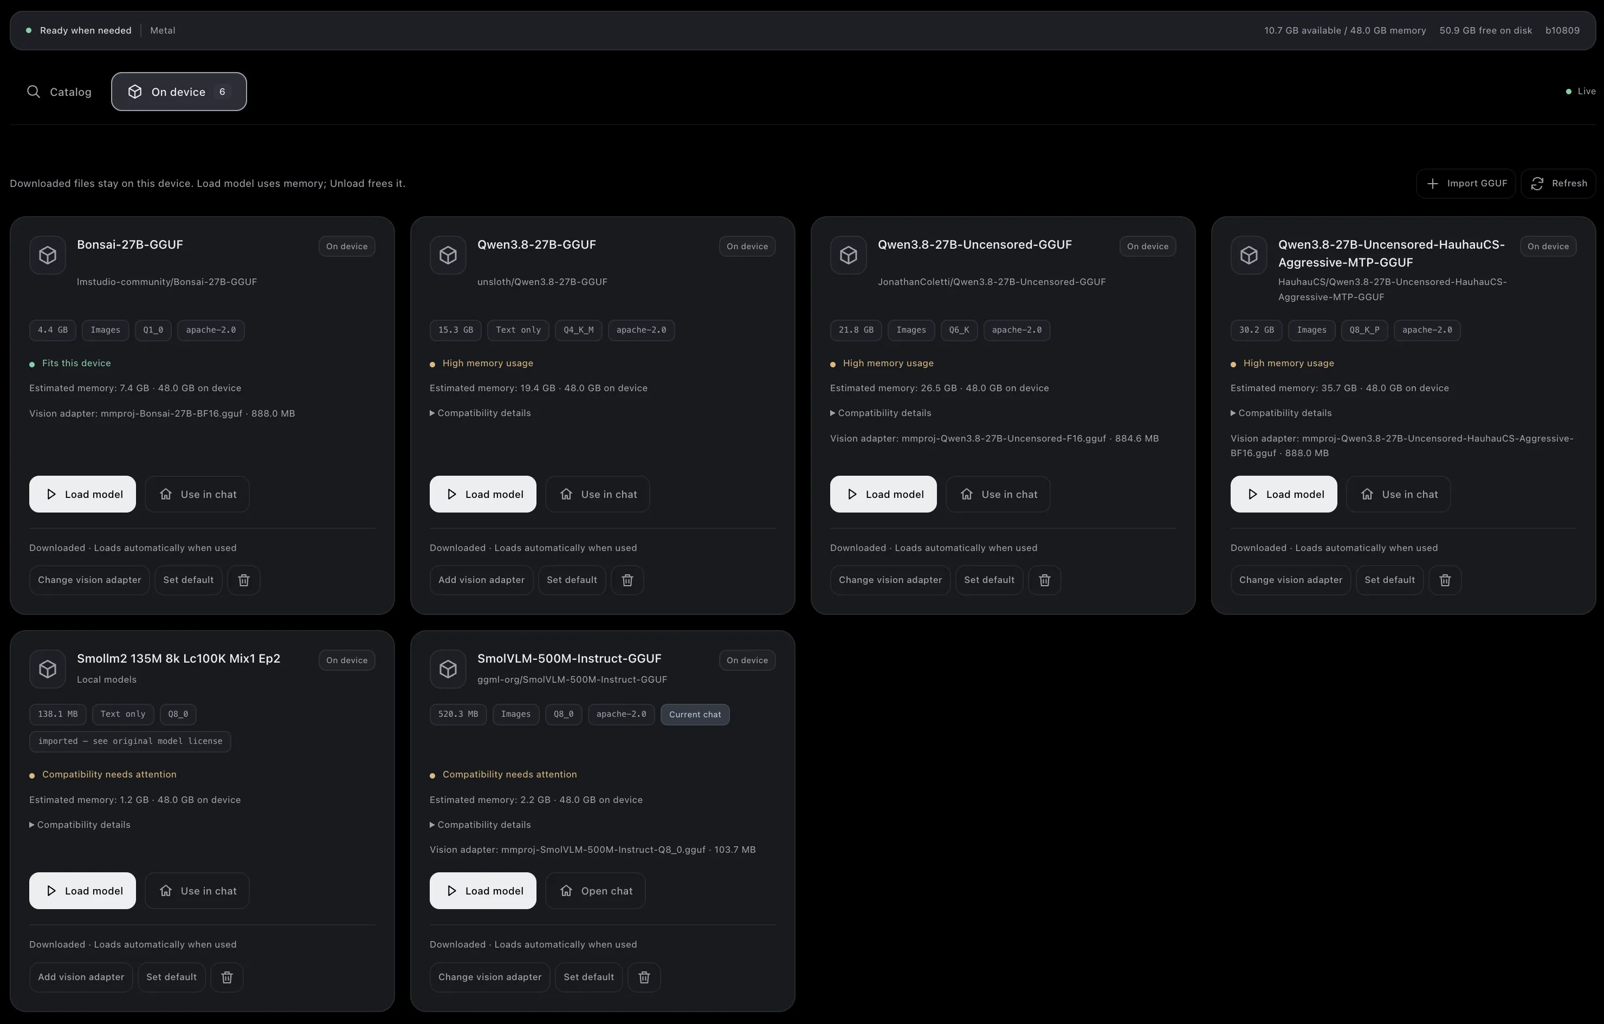Expand Compatibility details on Qwen3.8-27B-Uncensored-GGUF card
The height and width of the screenshot is (1024, 1604).
point(881,413)
